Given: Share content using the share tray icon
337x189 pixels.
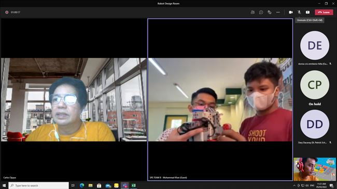Looking at the screenshot, I should pos(307,12).
